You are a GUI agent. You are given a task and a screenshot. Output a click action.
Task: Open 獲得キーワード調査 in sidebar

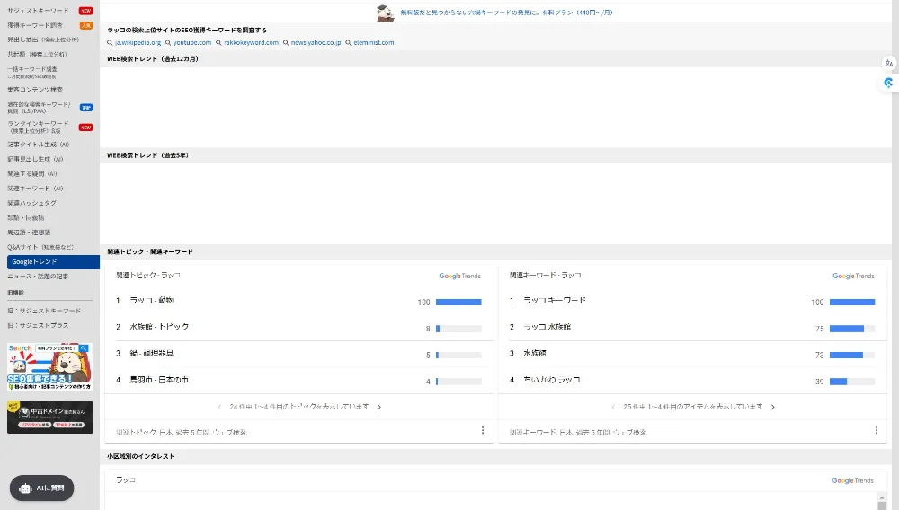pyautogui.click(x=35, y=25)
